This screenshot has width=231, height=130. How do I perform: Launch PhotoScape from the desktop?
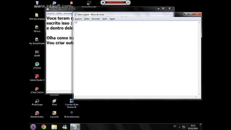pos(37,102)
